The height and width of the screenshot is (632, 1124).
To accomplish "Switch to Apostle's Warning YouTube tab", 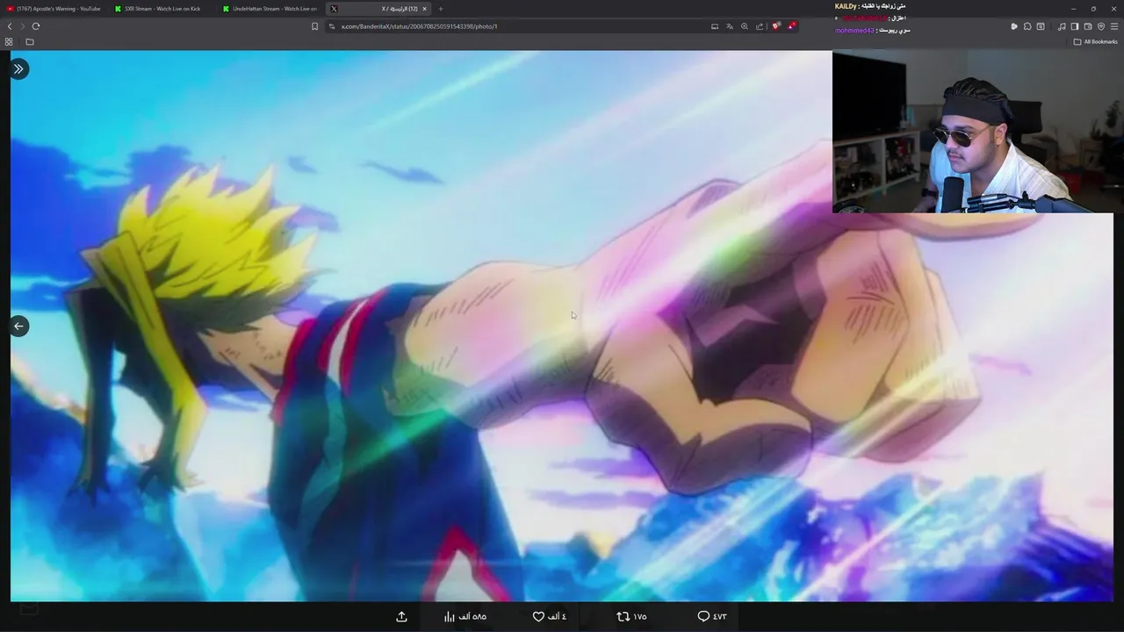I will 54,9.
